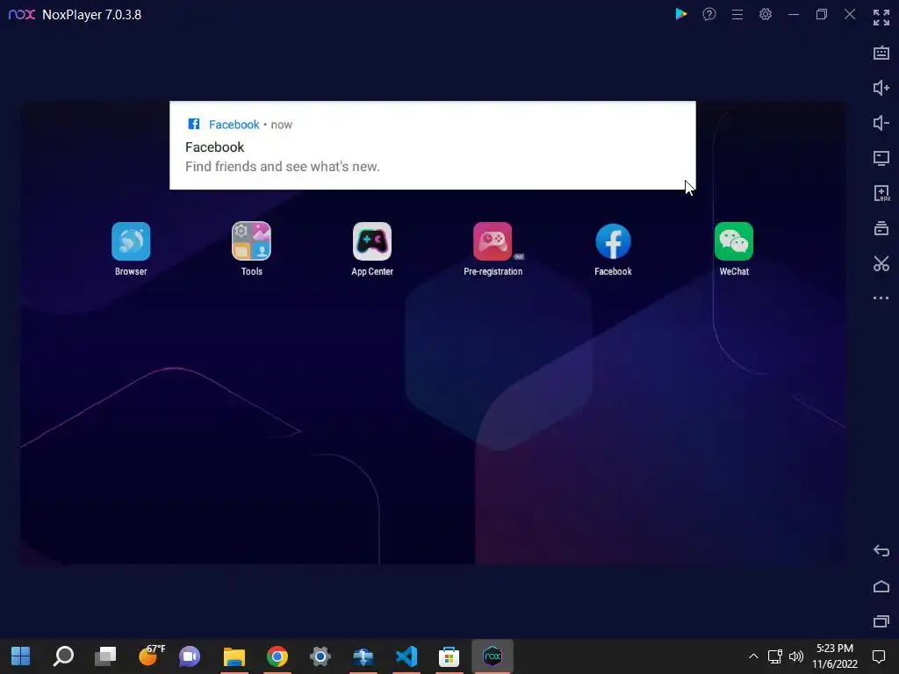This screenshot has width=899, height=674.
Task: Open keyboard mapping tool
Action: pos(881,53)
